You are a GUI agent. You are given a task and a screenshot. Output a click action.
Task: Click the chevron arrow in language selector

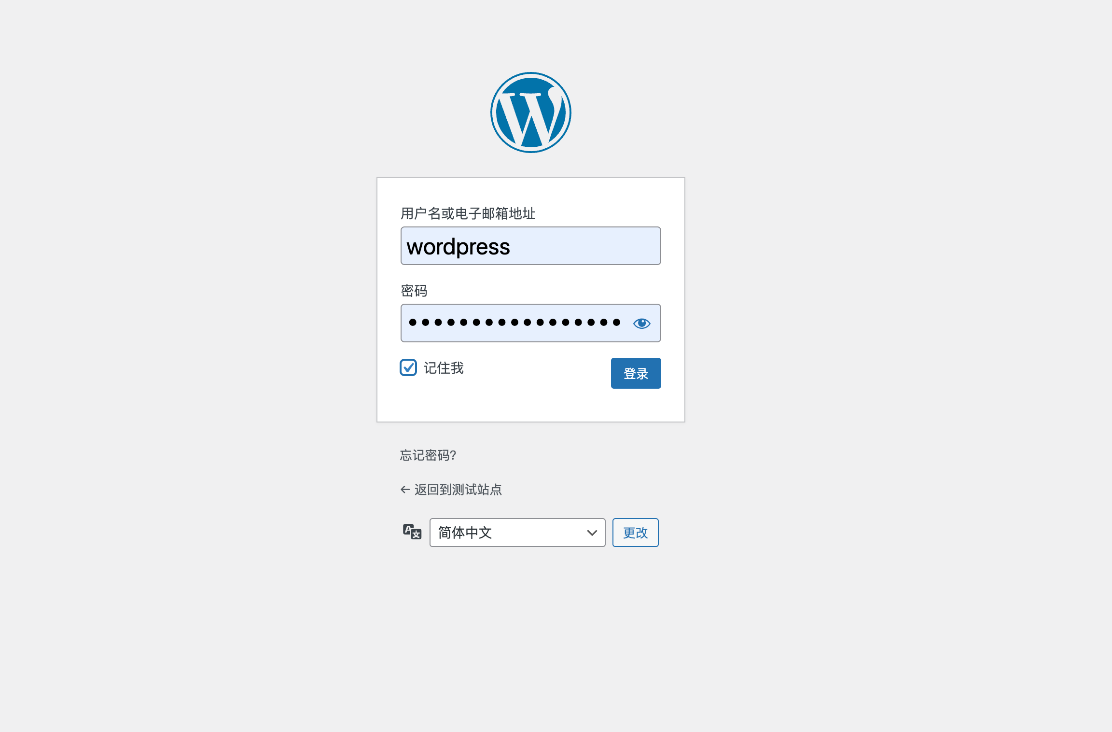point(592,533)
